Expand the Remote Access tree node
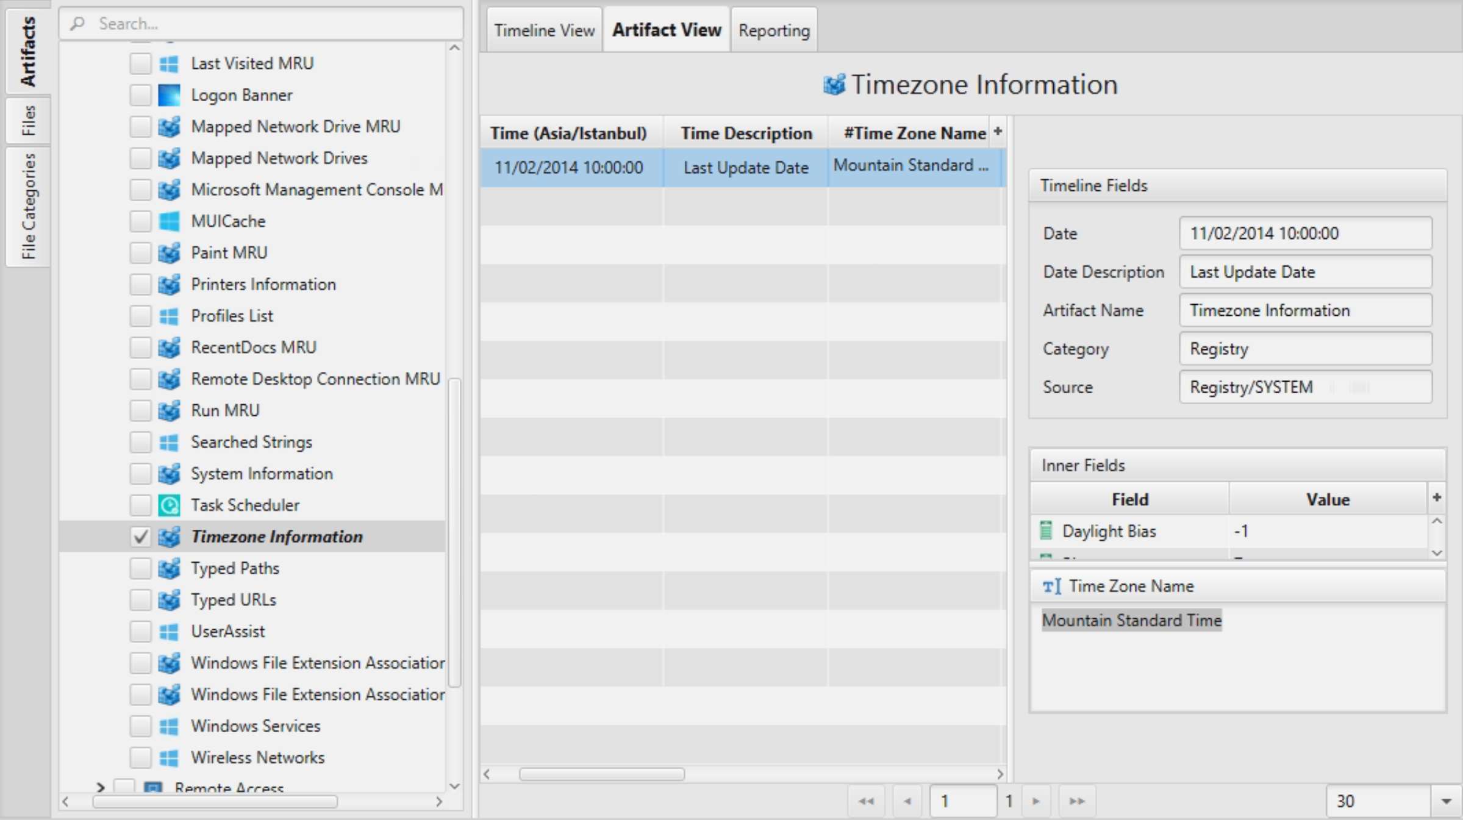This screenshot has height=820, width=1463. pyautogui.click(x=101, y=787)
